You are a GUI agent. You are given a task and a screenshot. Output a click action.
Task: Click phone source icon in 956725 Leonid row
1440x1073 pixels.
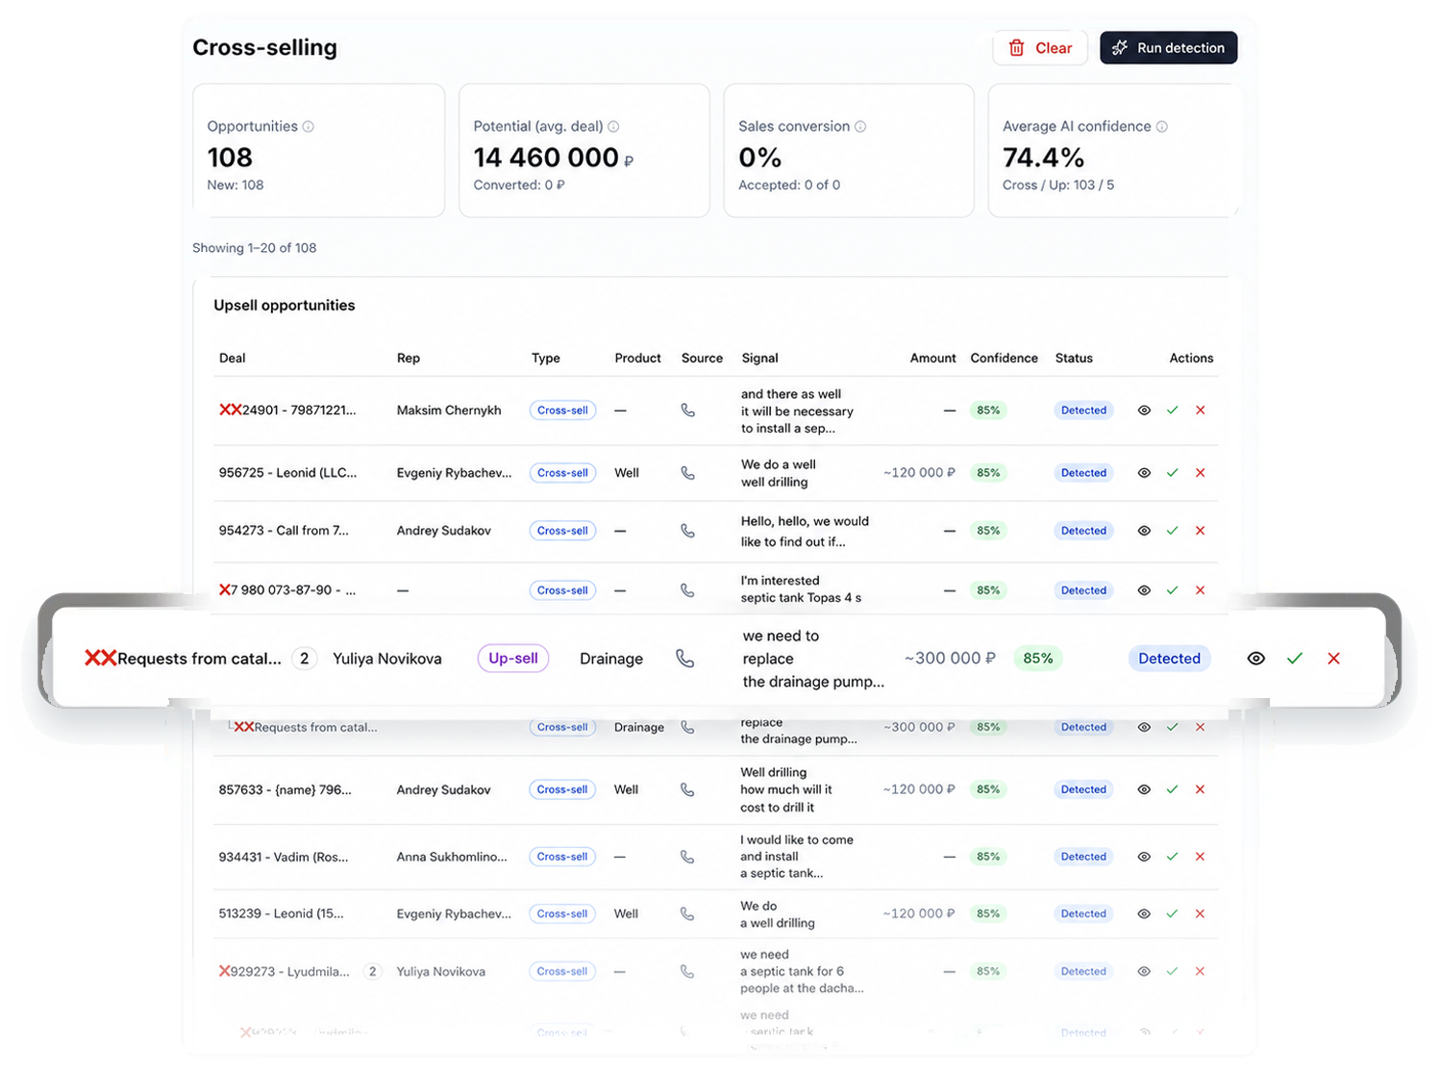pyautogui.click(x=687, y=473)
